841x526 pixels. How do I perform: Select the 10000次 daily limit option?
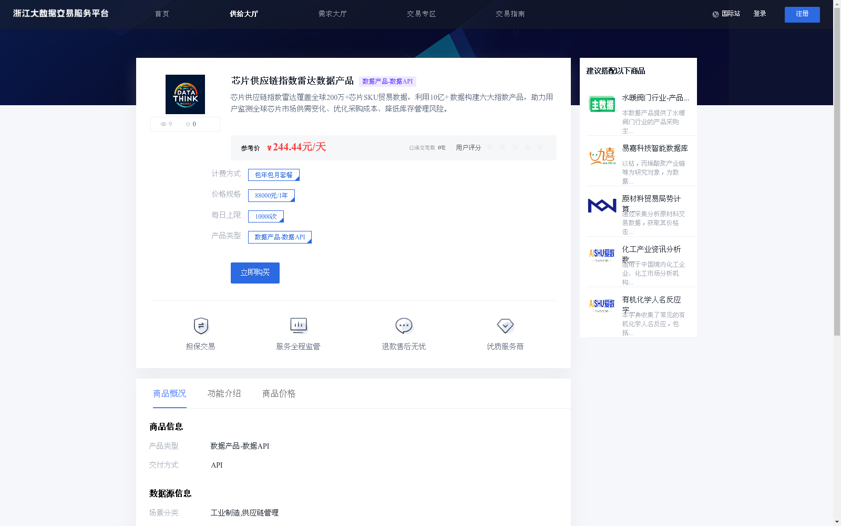coord(266,216)
